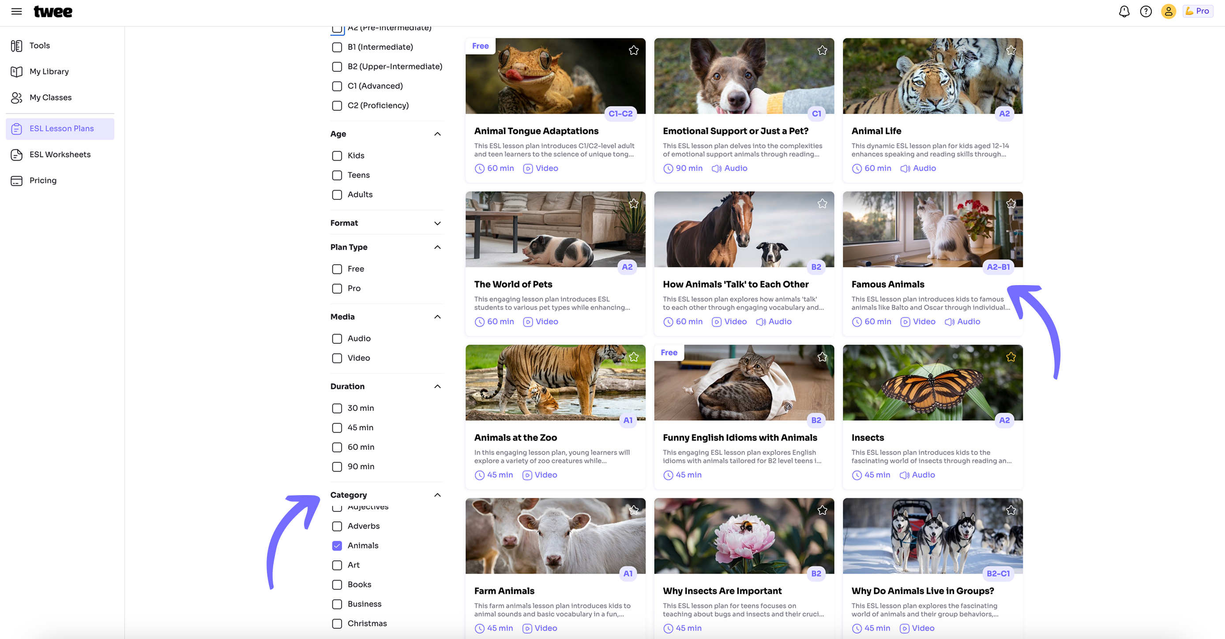This screenshot has height=639, width=1225.
Task: Click the Tools sidebar icon
Action: pyautogui.click(x=17, y=45)
